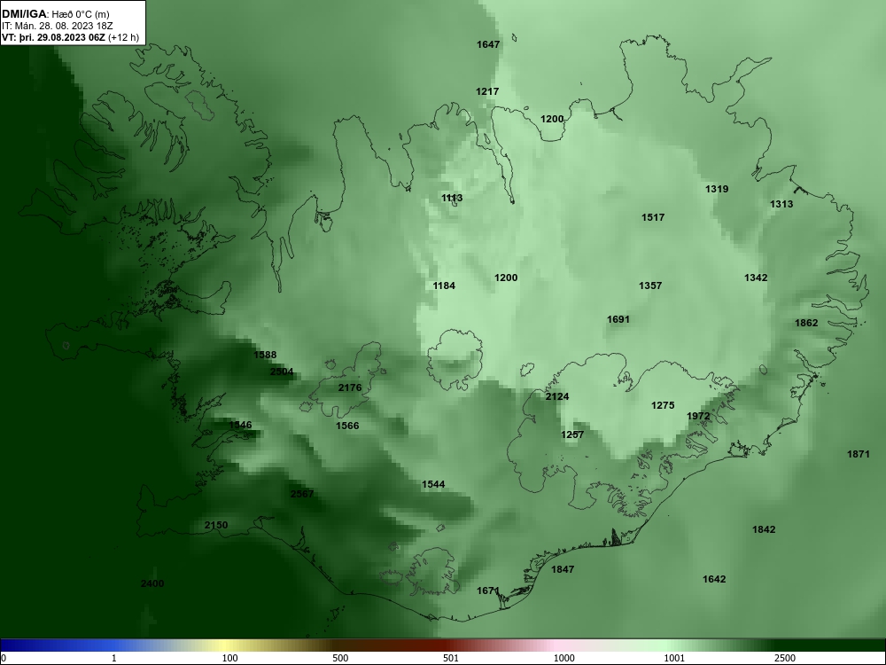The image size is (886, 665).
Task: Select the 1319 map label
Action: tap(717, 189)
